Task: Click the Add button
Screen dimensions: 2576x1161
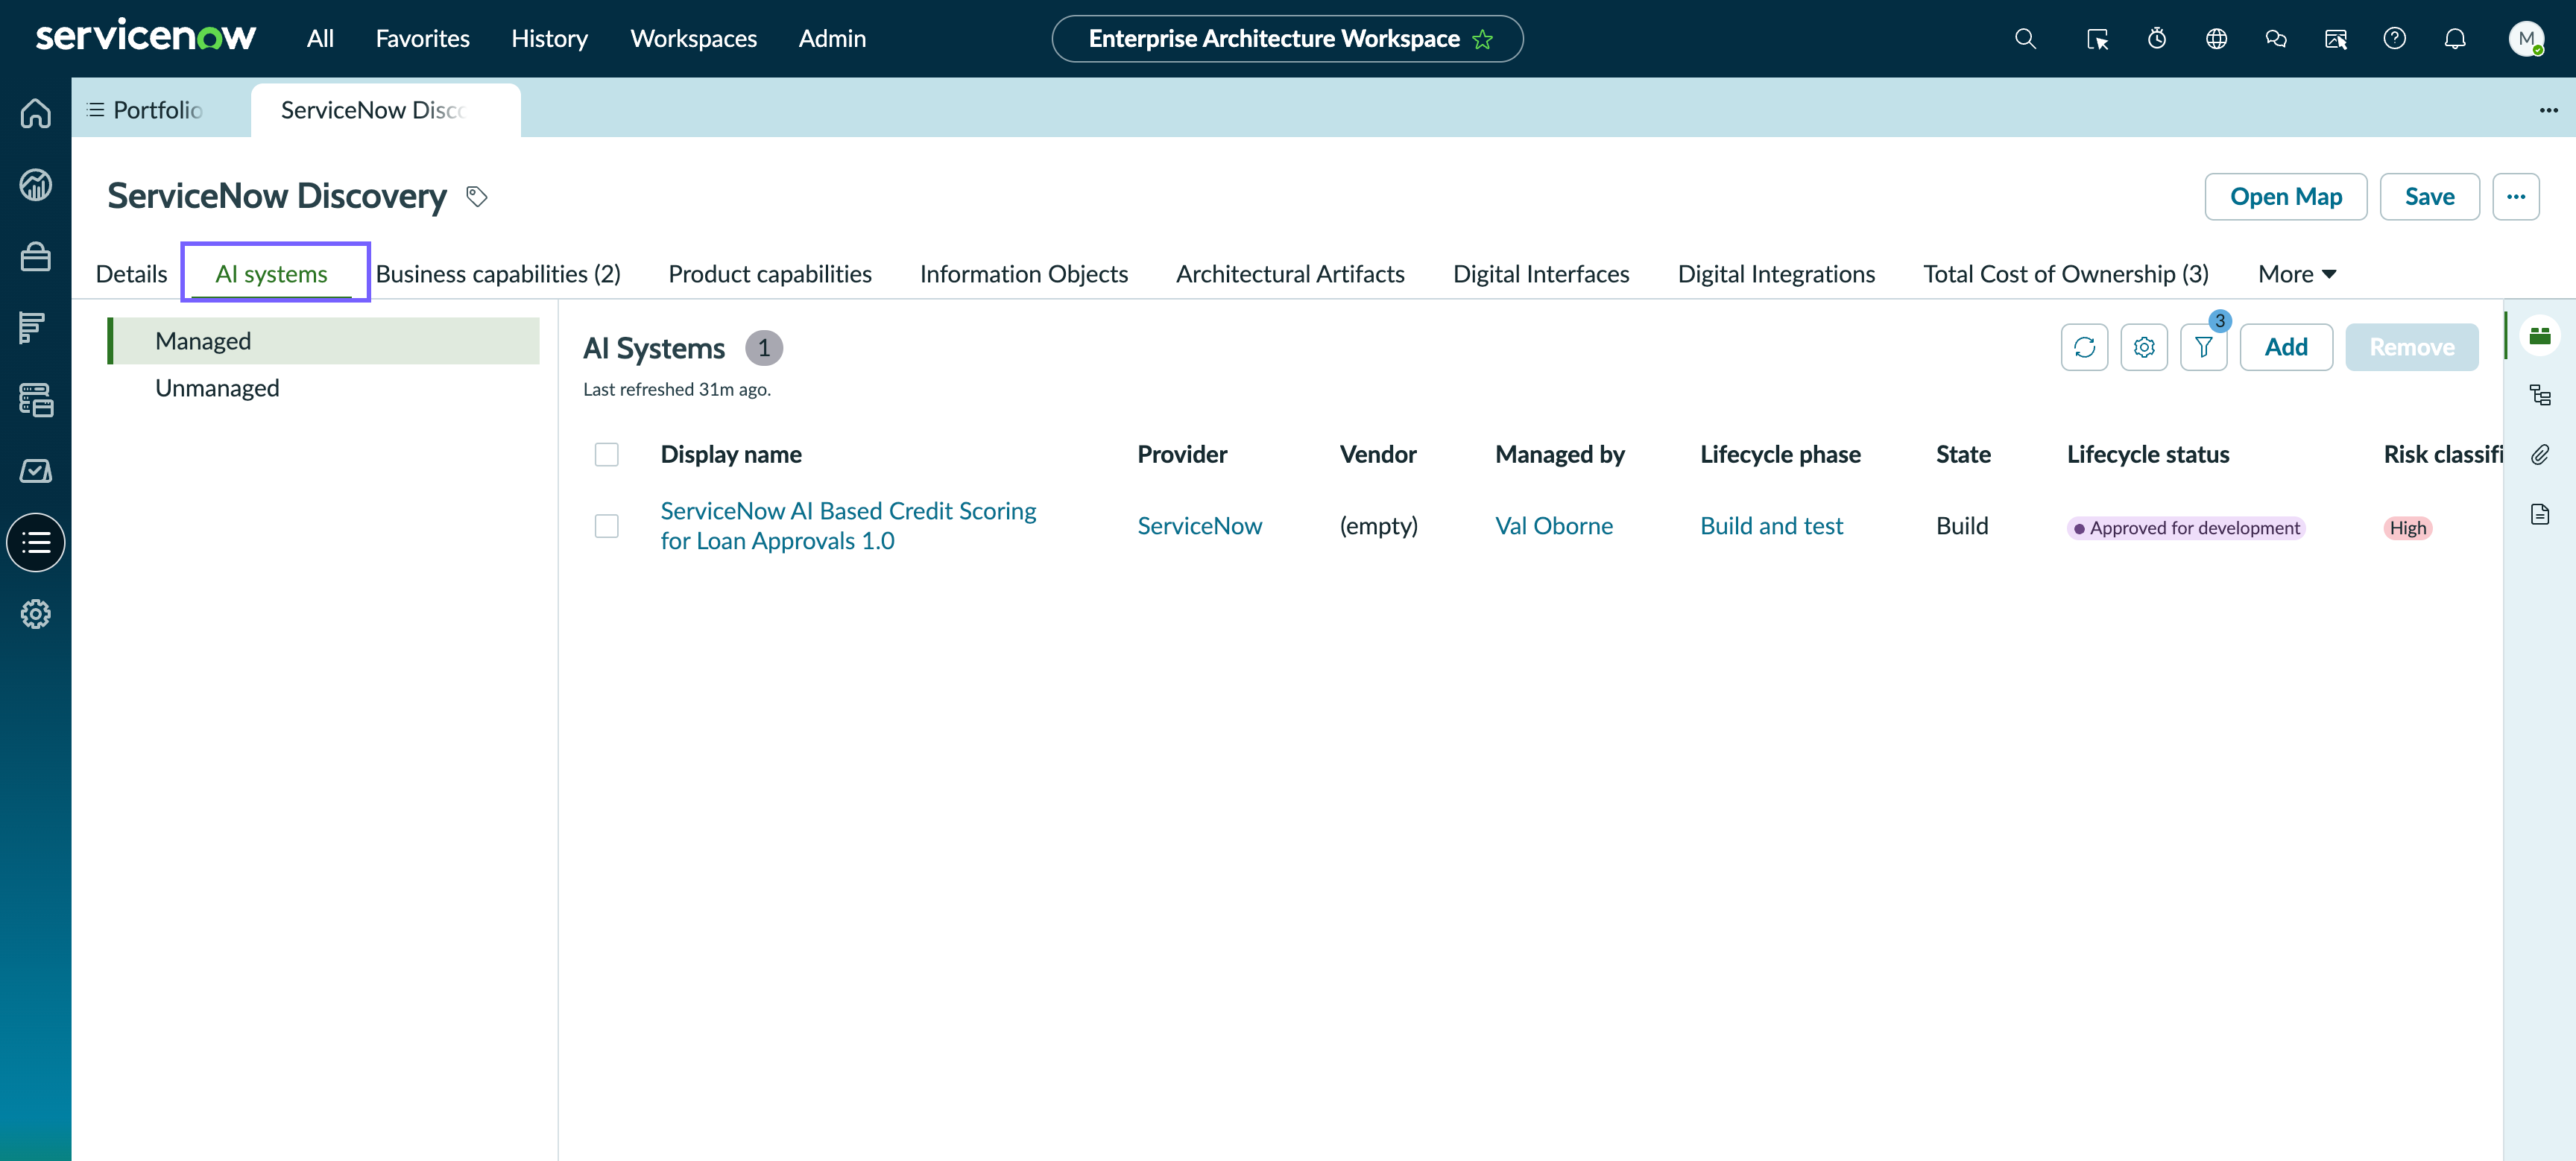Action: pos(2286,347)
